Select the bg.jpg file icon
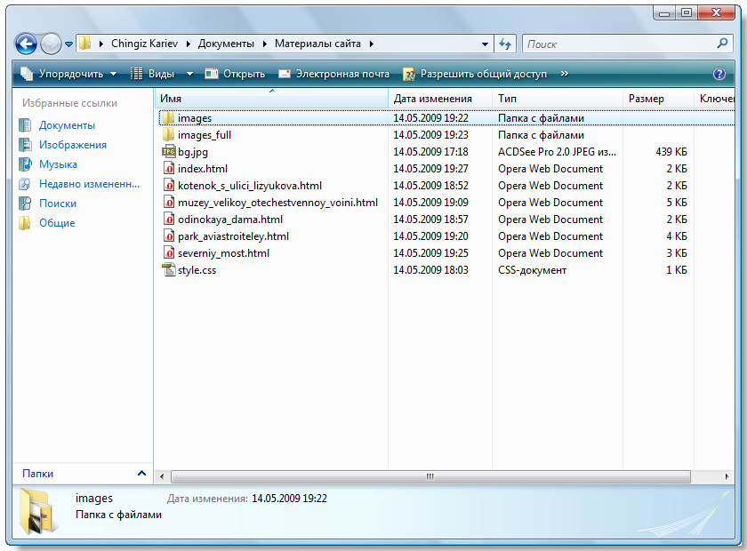The width and height of the screenshot is (747, 551). [x=169, y=152]
